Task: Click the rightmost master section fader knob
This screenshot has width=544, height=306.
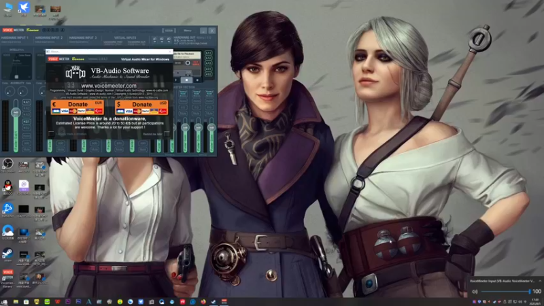Action: [x=211, y=128]
